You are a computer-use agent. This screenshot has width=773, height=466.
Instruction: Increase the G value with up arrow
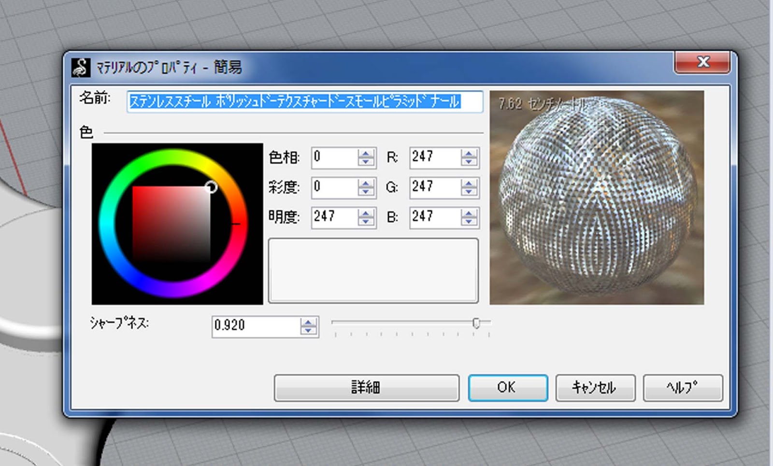coord(469,183)
